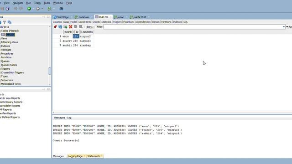This screenshot has width=292, height=164.
Task: Switch to the database worksheet tab
Action: pyautogui.click(x=84, y=17)
